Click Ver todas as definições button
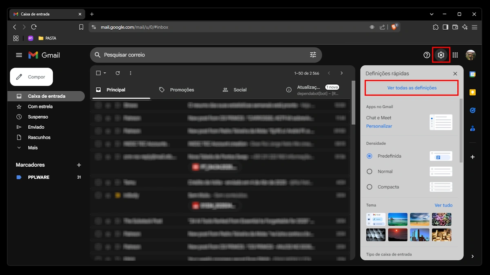This screenshot has height=275, width=490. (x=412, y=88)
